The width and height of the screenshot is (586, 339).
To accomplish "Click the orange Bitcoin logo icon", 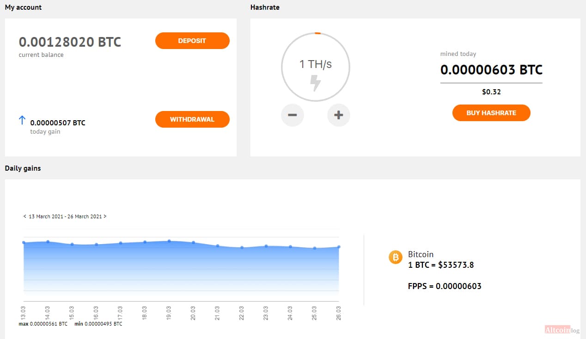I will tap(396, 257).
